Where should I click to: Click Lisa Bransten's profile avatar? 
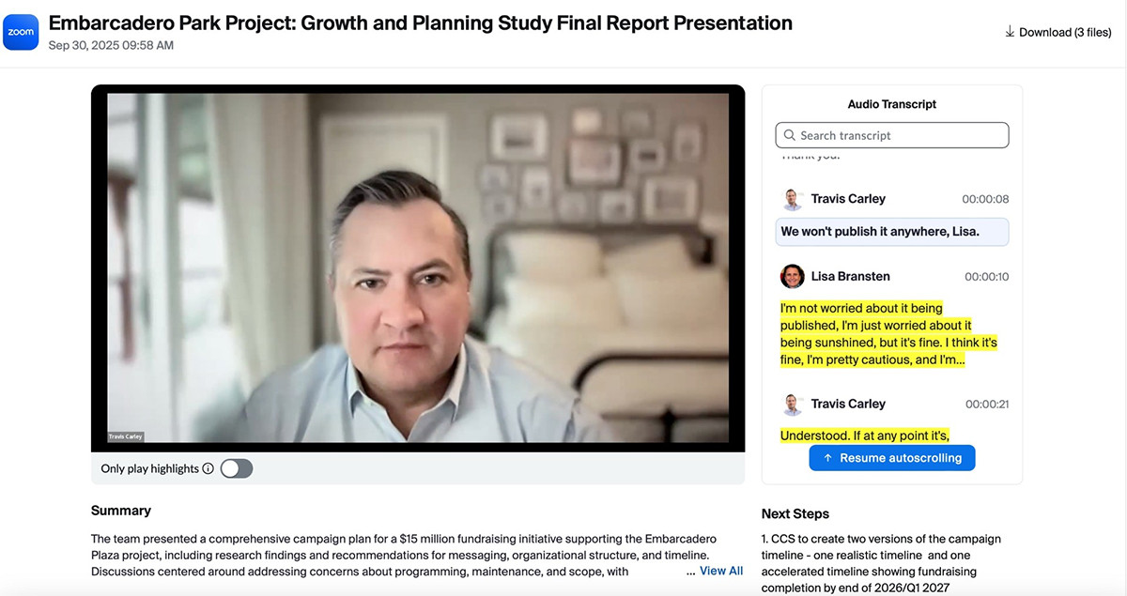pyautogui.click(x=793, y=276)
